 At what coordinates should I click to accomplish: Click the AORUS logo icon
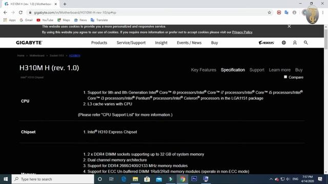266,42
